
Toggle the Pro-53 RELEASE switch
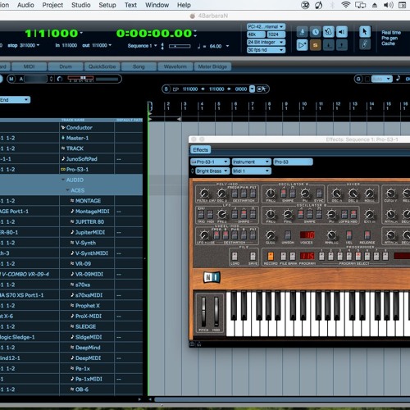point(367,235)
